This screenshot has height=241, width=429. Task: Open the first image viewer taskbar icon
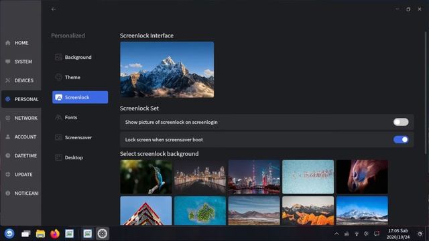69,234
